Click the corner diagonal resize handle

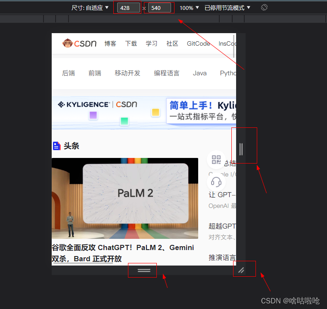click(241, 270)
